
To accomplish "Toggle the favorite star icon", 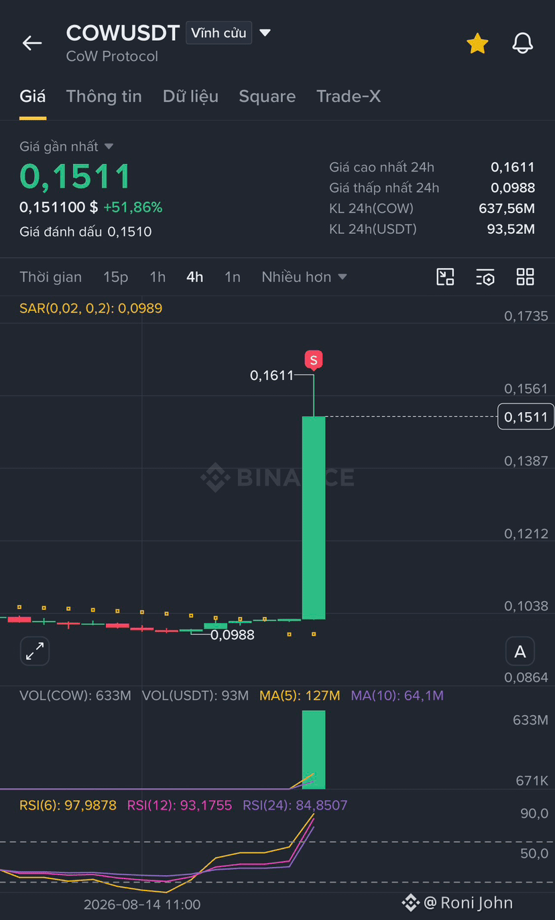I will (x=477, y=44).
